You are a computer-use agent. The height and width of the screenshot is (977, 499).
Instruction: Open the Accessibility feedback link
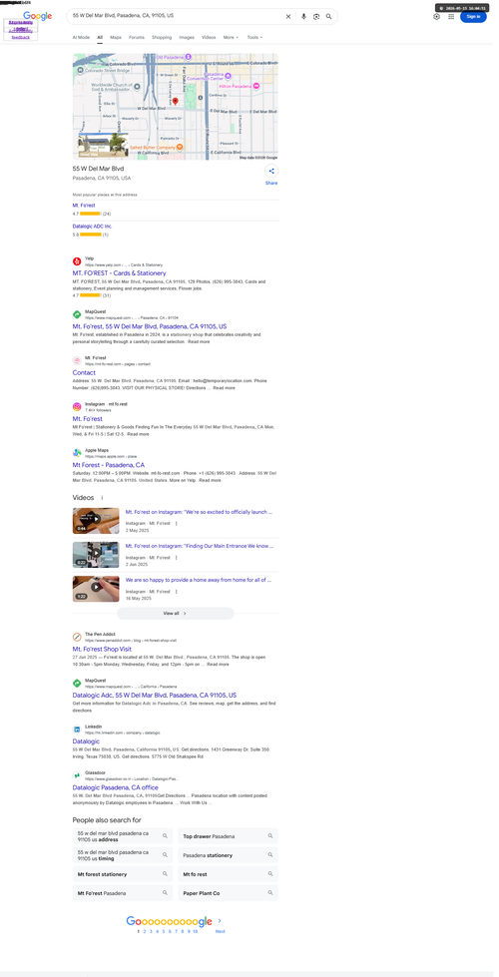click(x=21, y=34)
